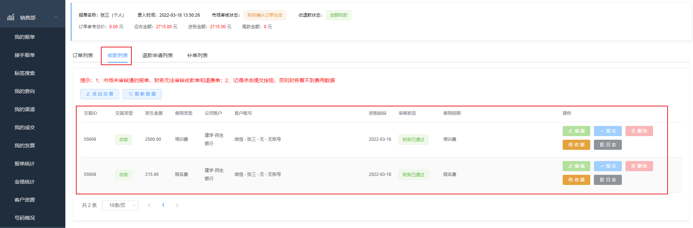
Task: Open the 补单列表 tab
Action: 197,55
